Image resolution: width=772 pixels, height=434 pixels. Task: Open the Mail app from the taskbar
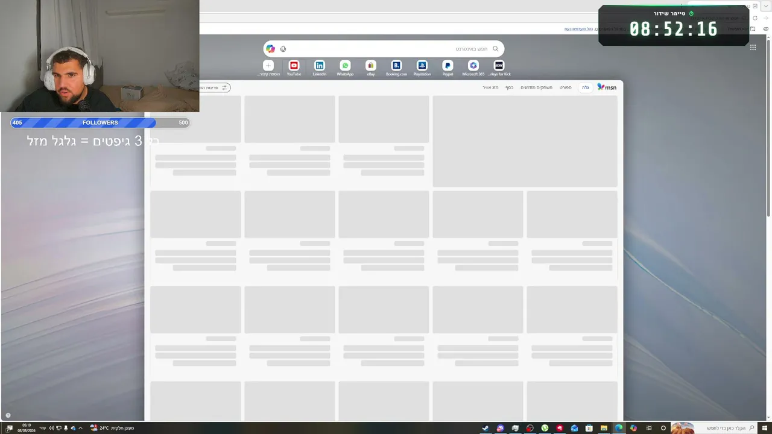[x=574, y=428]
